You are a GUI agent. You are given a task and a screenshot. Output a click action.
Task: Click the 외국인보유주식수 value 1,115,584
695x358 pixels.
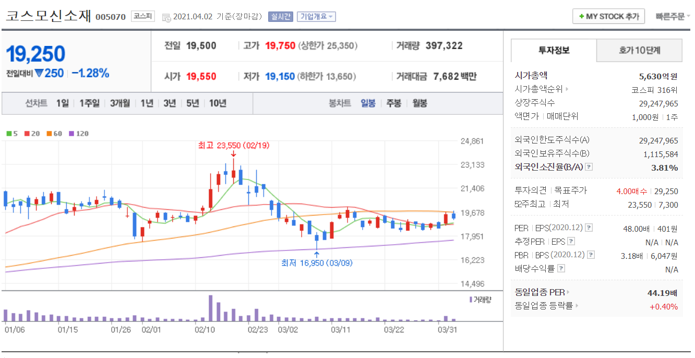[661, 154]
